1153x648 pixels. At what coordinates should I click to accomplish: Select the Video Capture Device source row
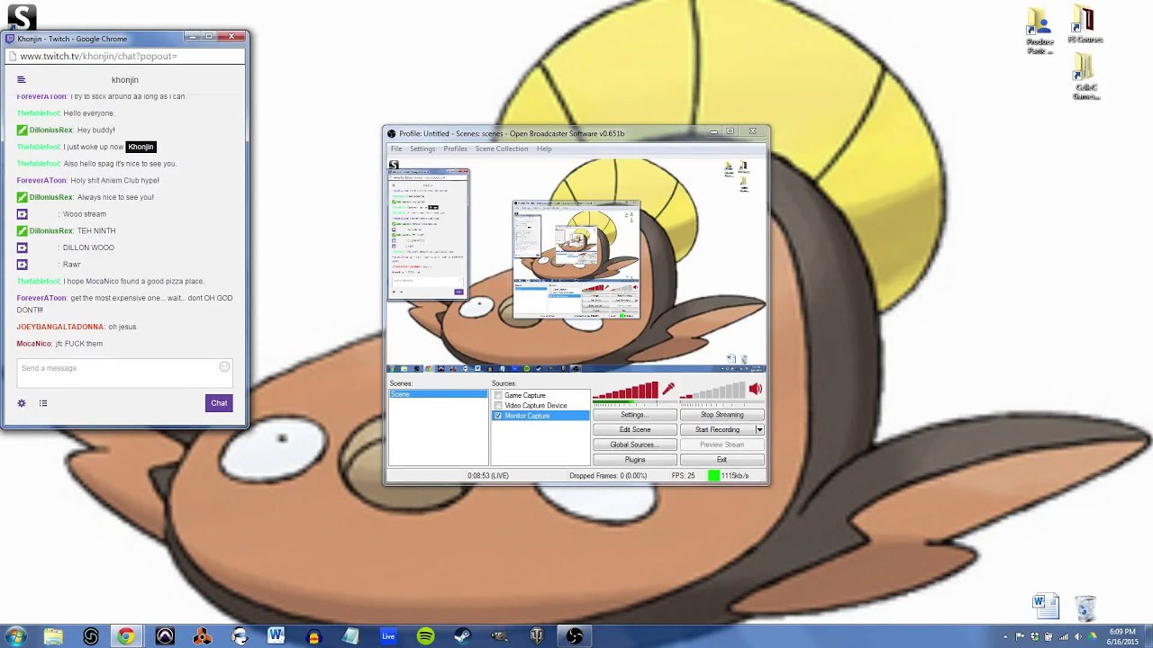[540, 405]
